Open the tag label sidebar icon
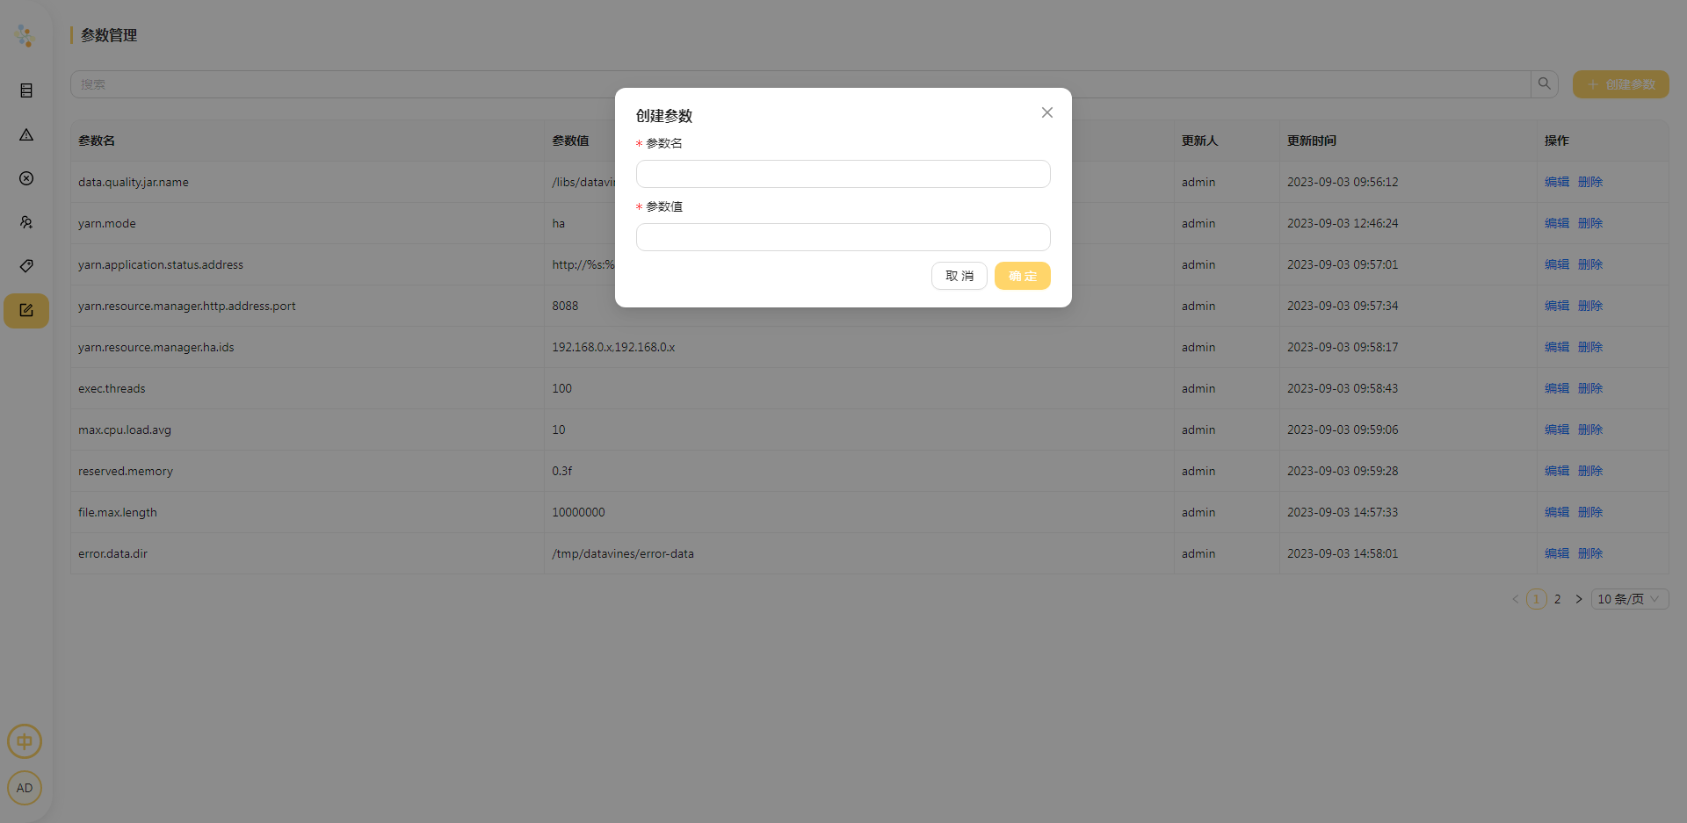Image resolution: width=1687 pixels, height=823 pixels. point(26,266)
